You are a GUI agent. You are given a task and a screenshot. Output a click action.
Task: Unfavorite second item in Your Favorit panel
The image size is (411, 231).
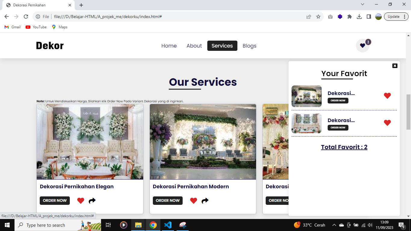[387, 123]
